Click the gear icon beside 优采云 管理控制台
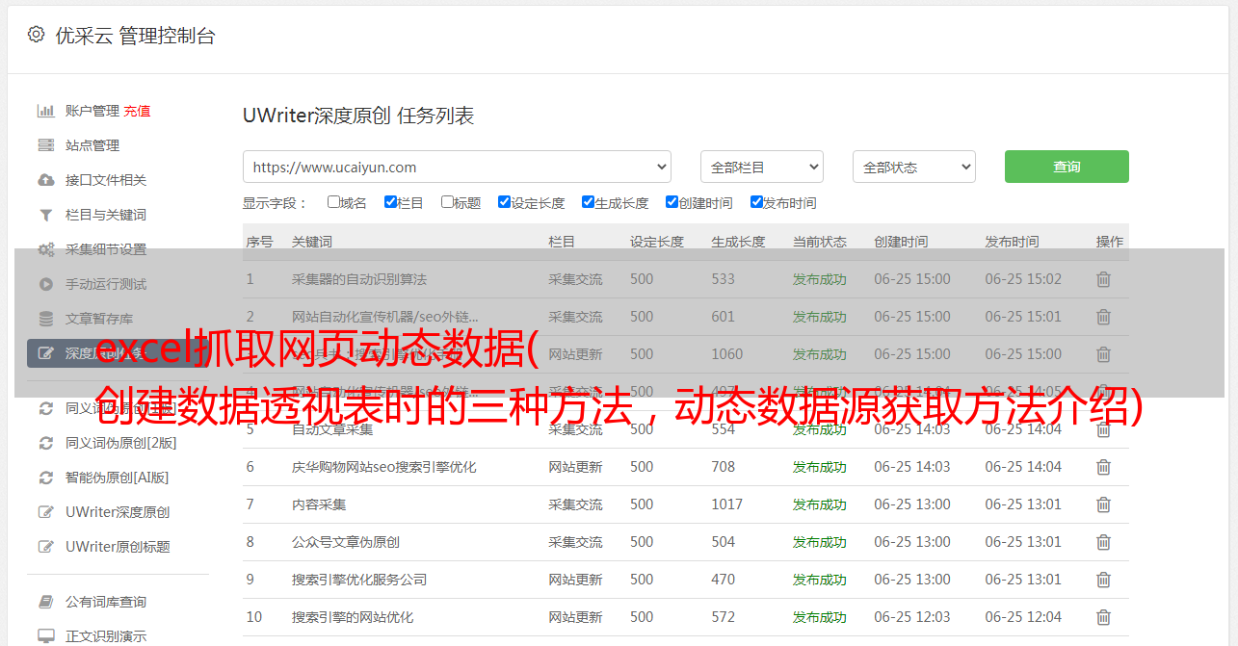This screenshot has height=646, width=1238. pos(36,35)
